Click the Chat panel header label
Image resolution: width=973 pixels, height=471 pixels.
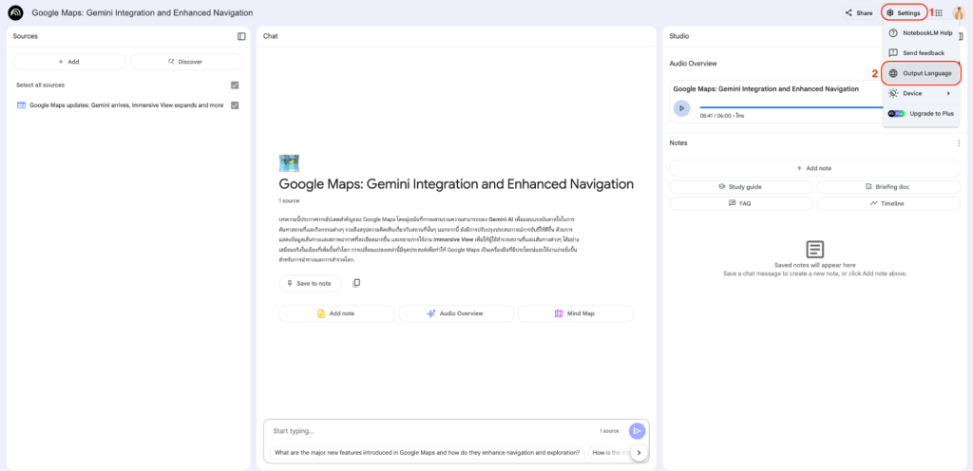(x=271, y=37)
